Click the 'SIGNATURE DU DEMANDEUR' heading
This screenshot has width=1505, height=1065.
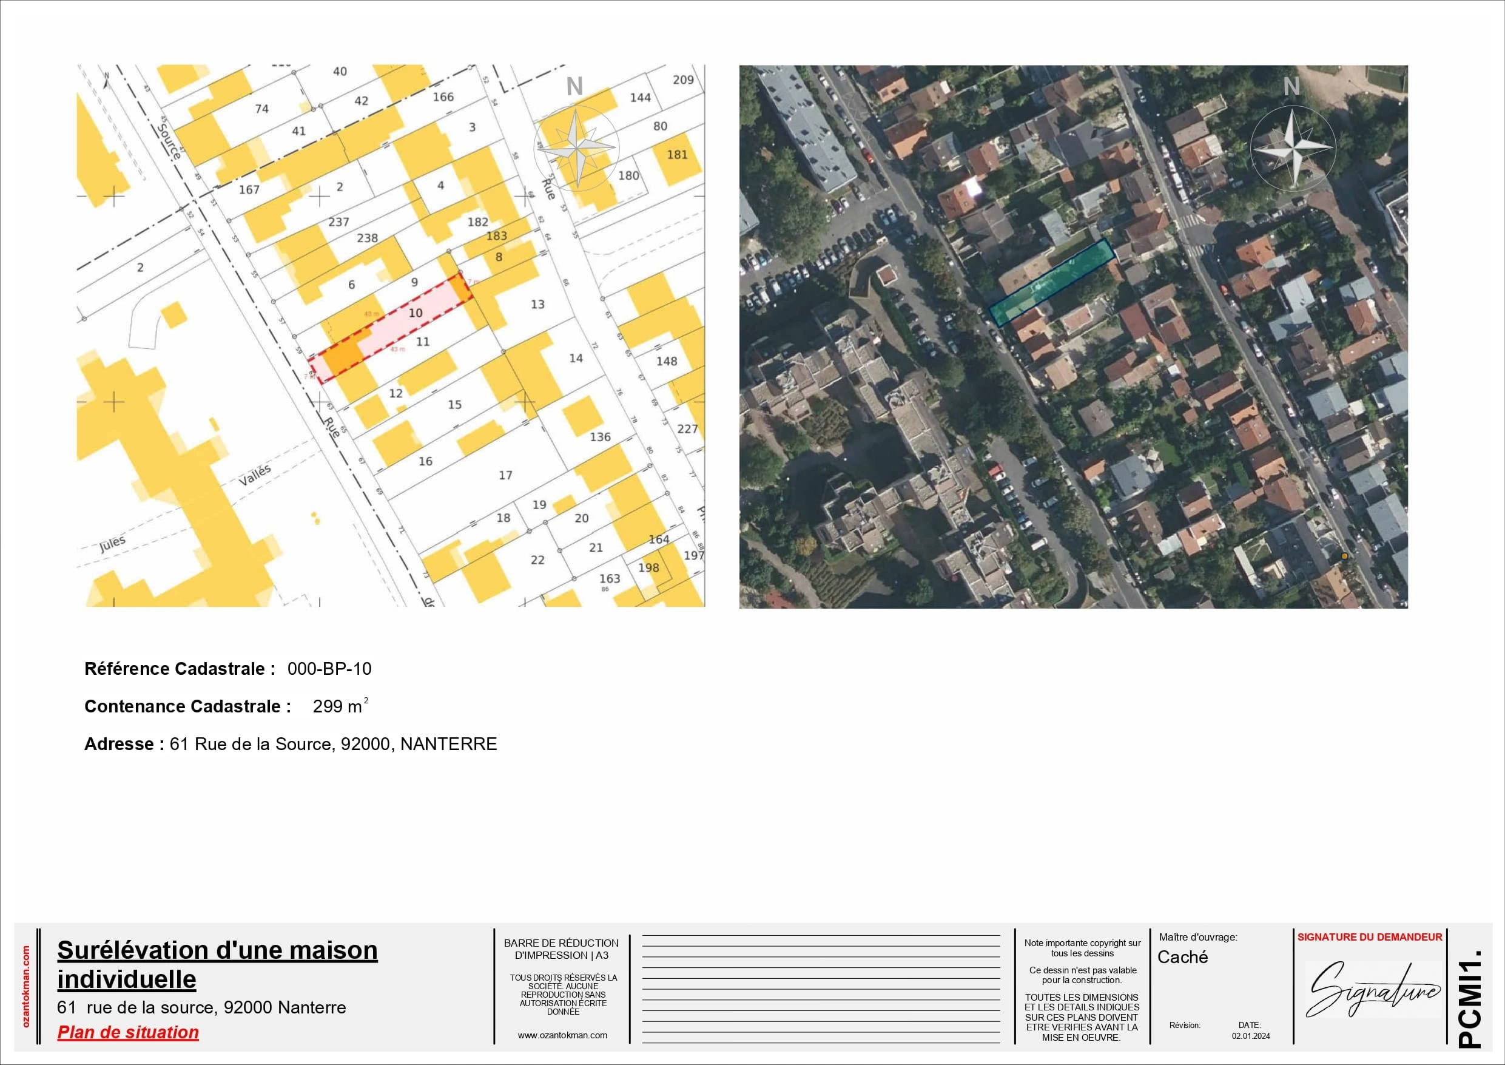point(1369,937)
